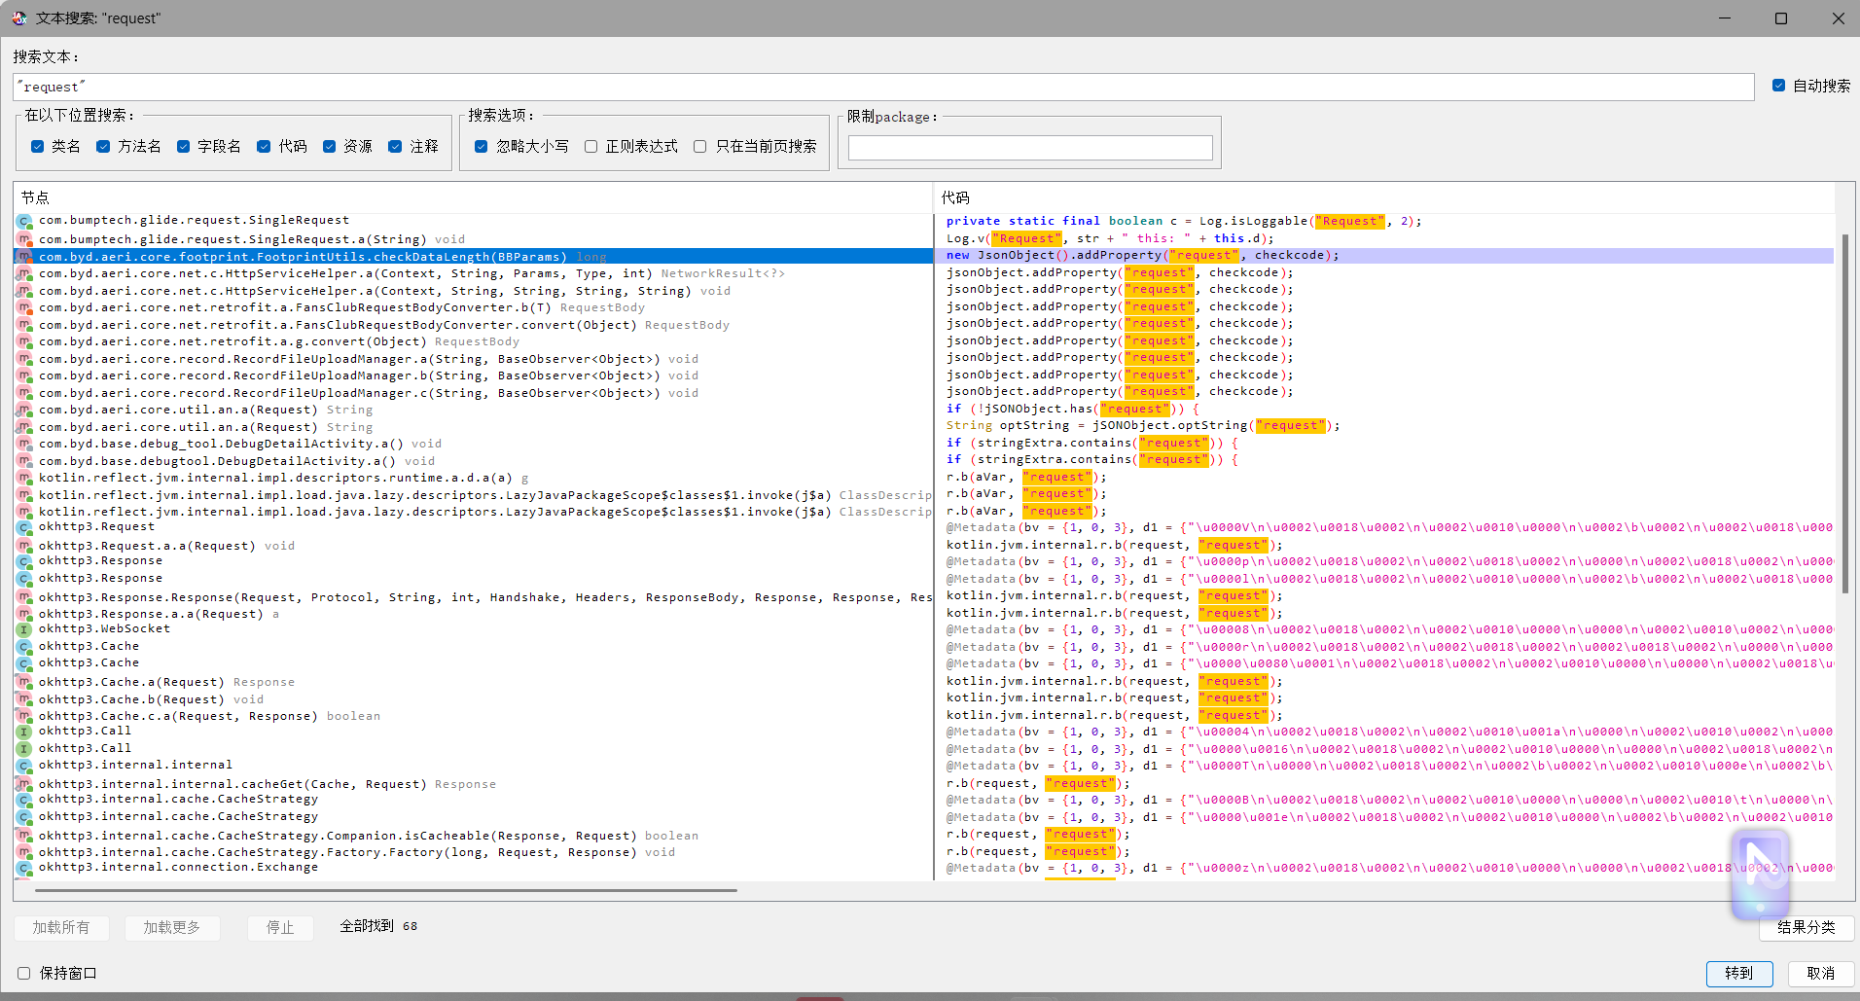Toggle the 字段名 checkbox

(x=183, y=146)
